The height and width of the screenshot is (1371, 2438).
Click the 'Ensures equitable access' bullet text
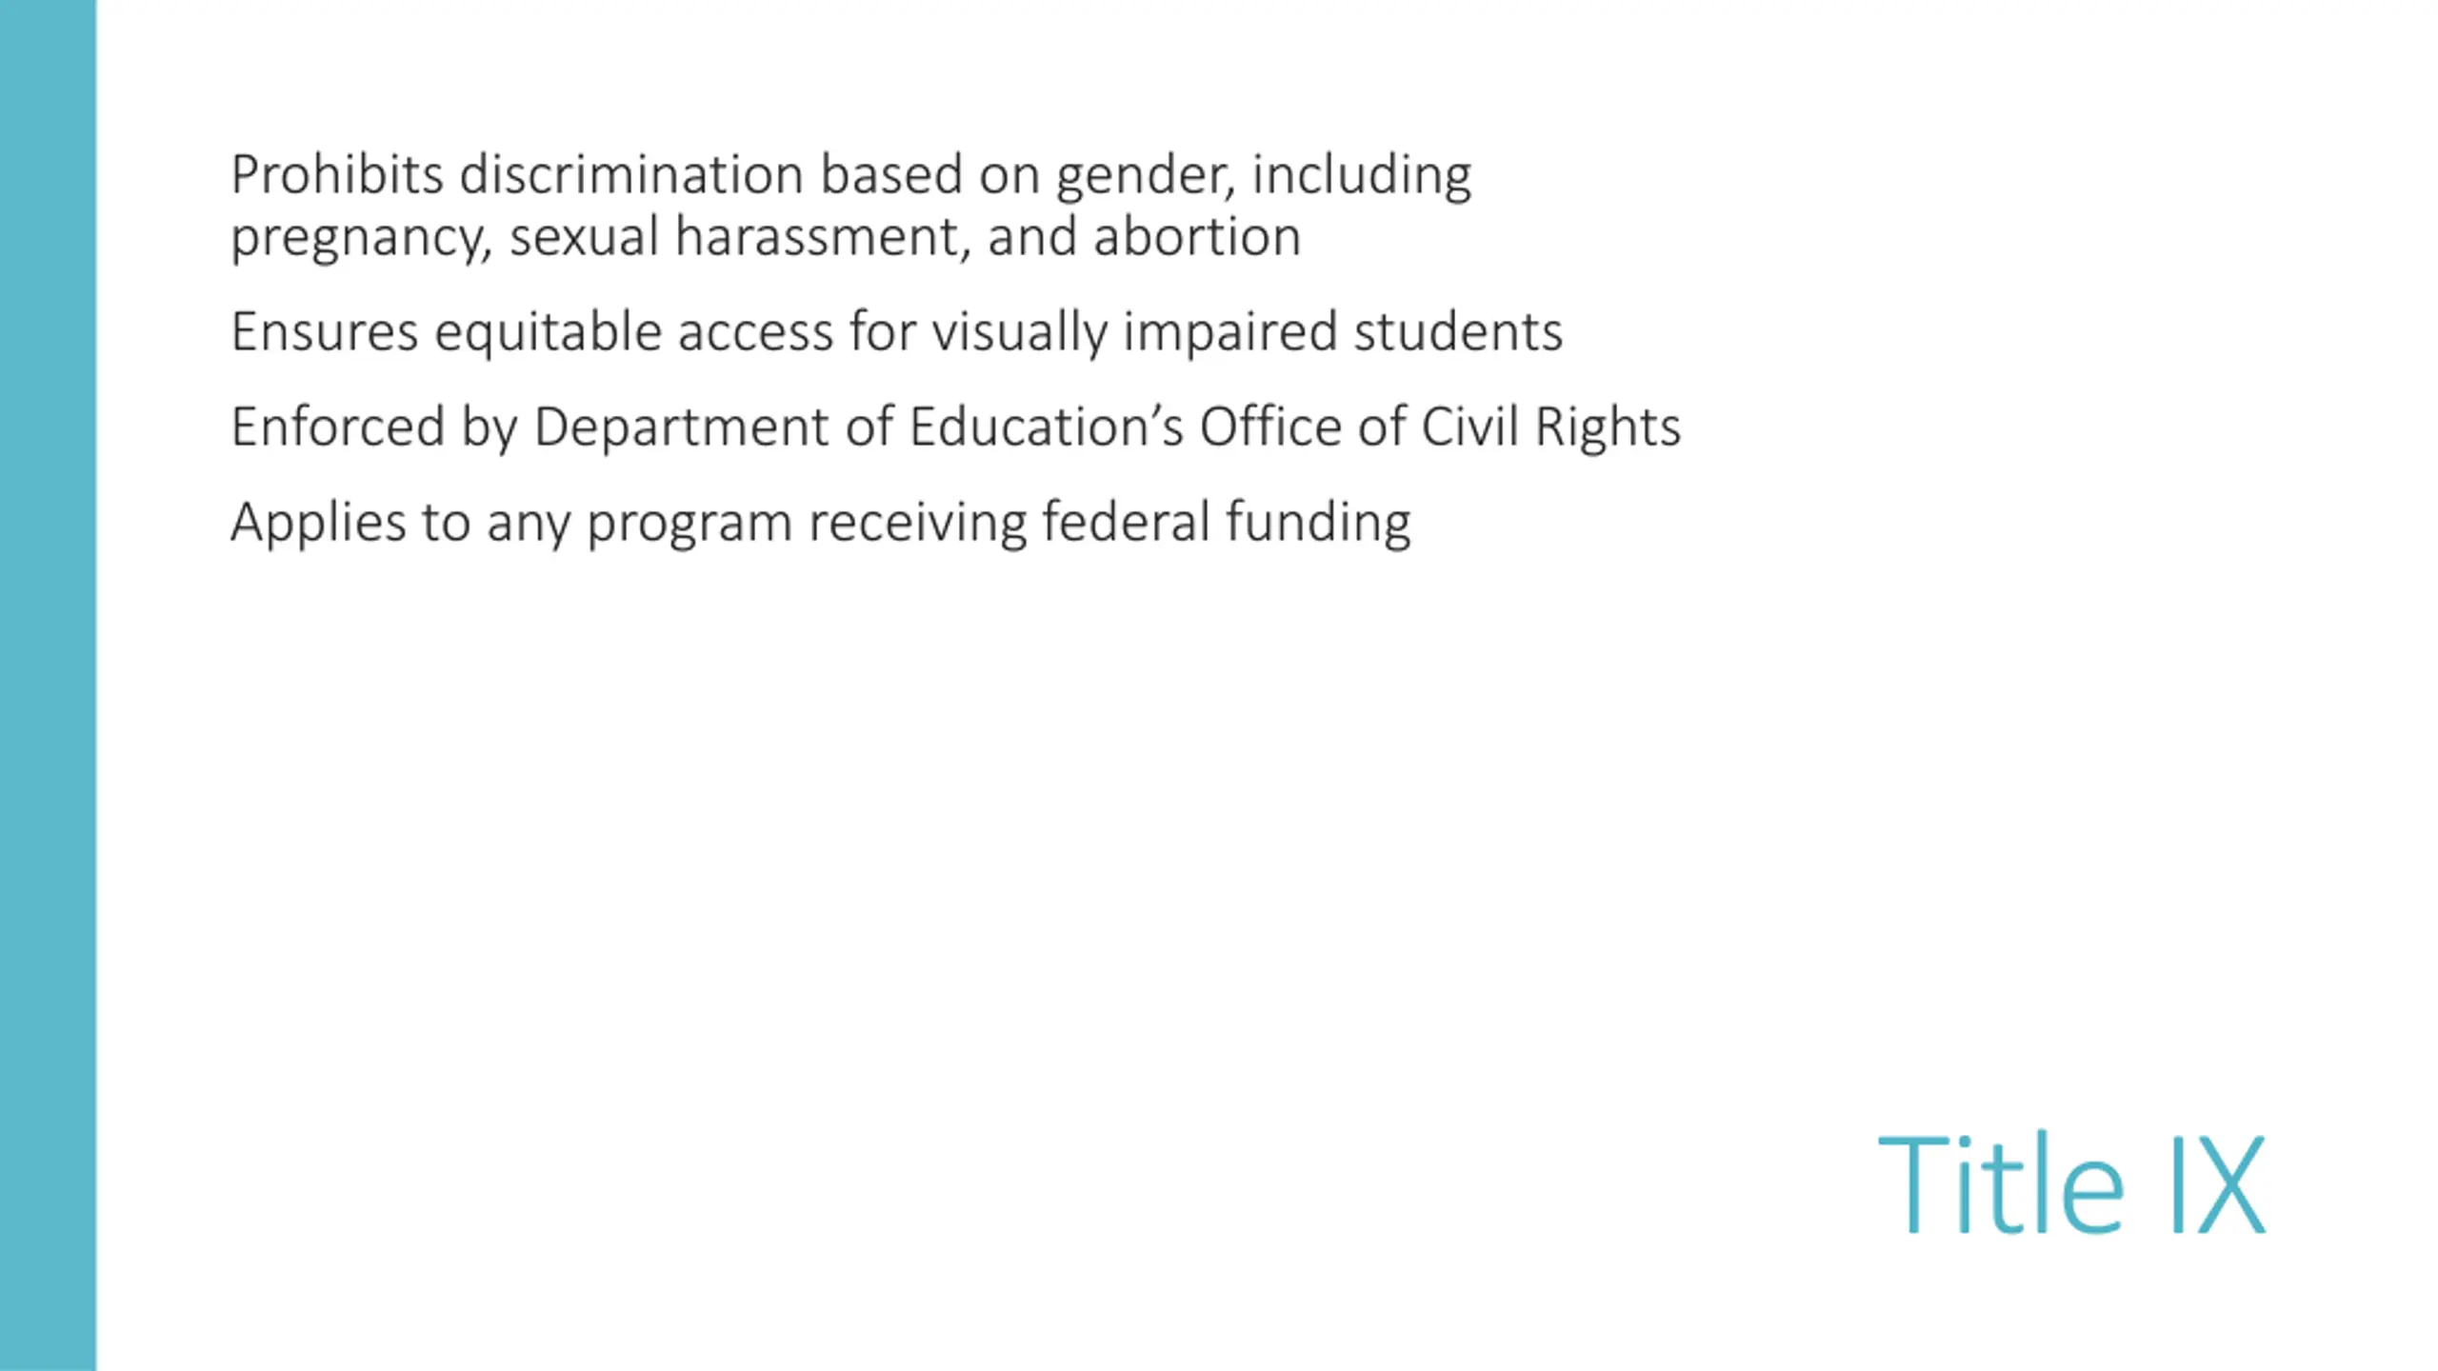(896, 332)
